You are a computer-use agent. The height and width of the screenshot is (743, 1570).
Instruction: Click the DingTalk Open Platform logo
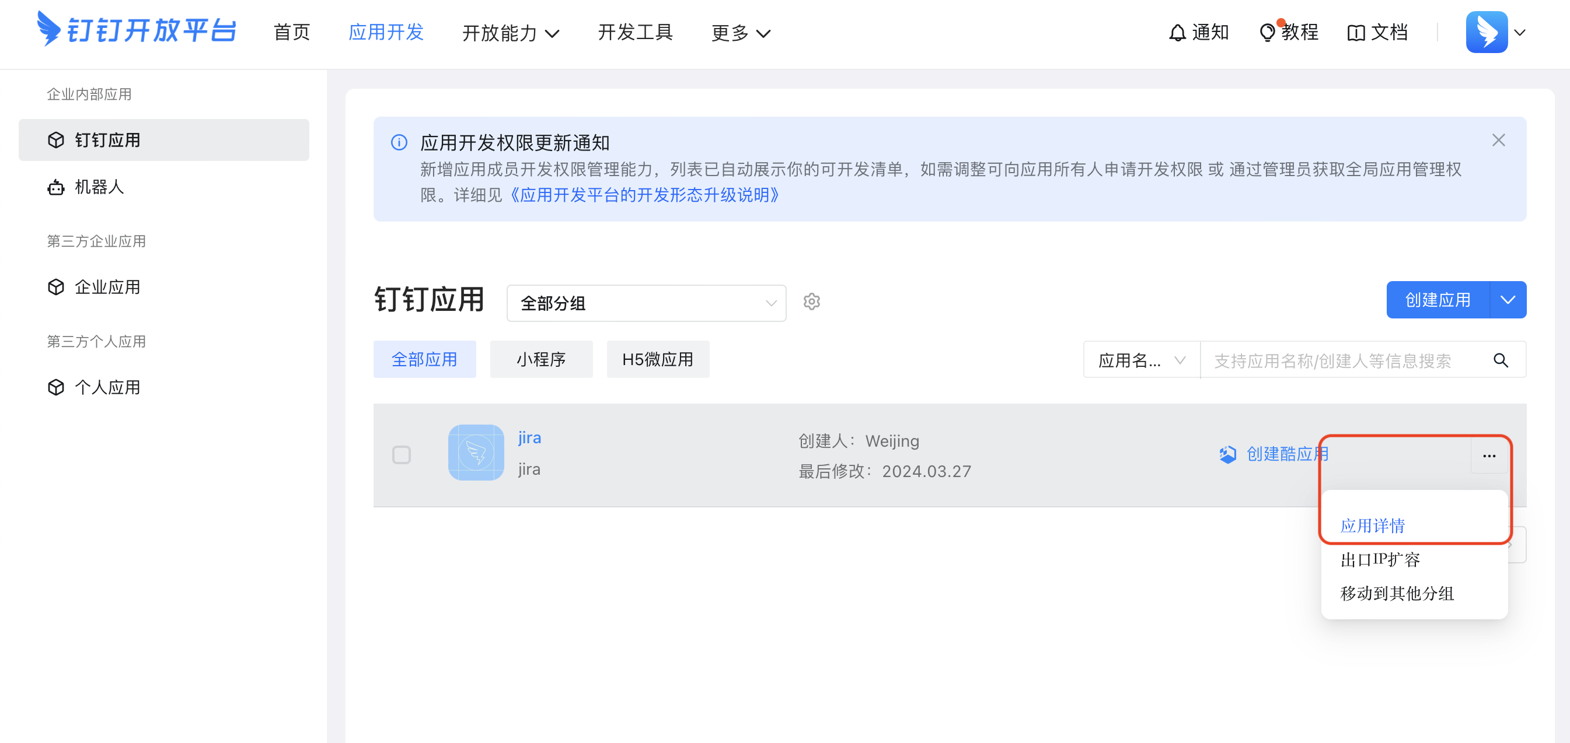tap(136, 29)
